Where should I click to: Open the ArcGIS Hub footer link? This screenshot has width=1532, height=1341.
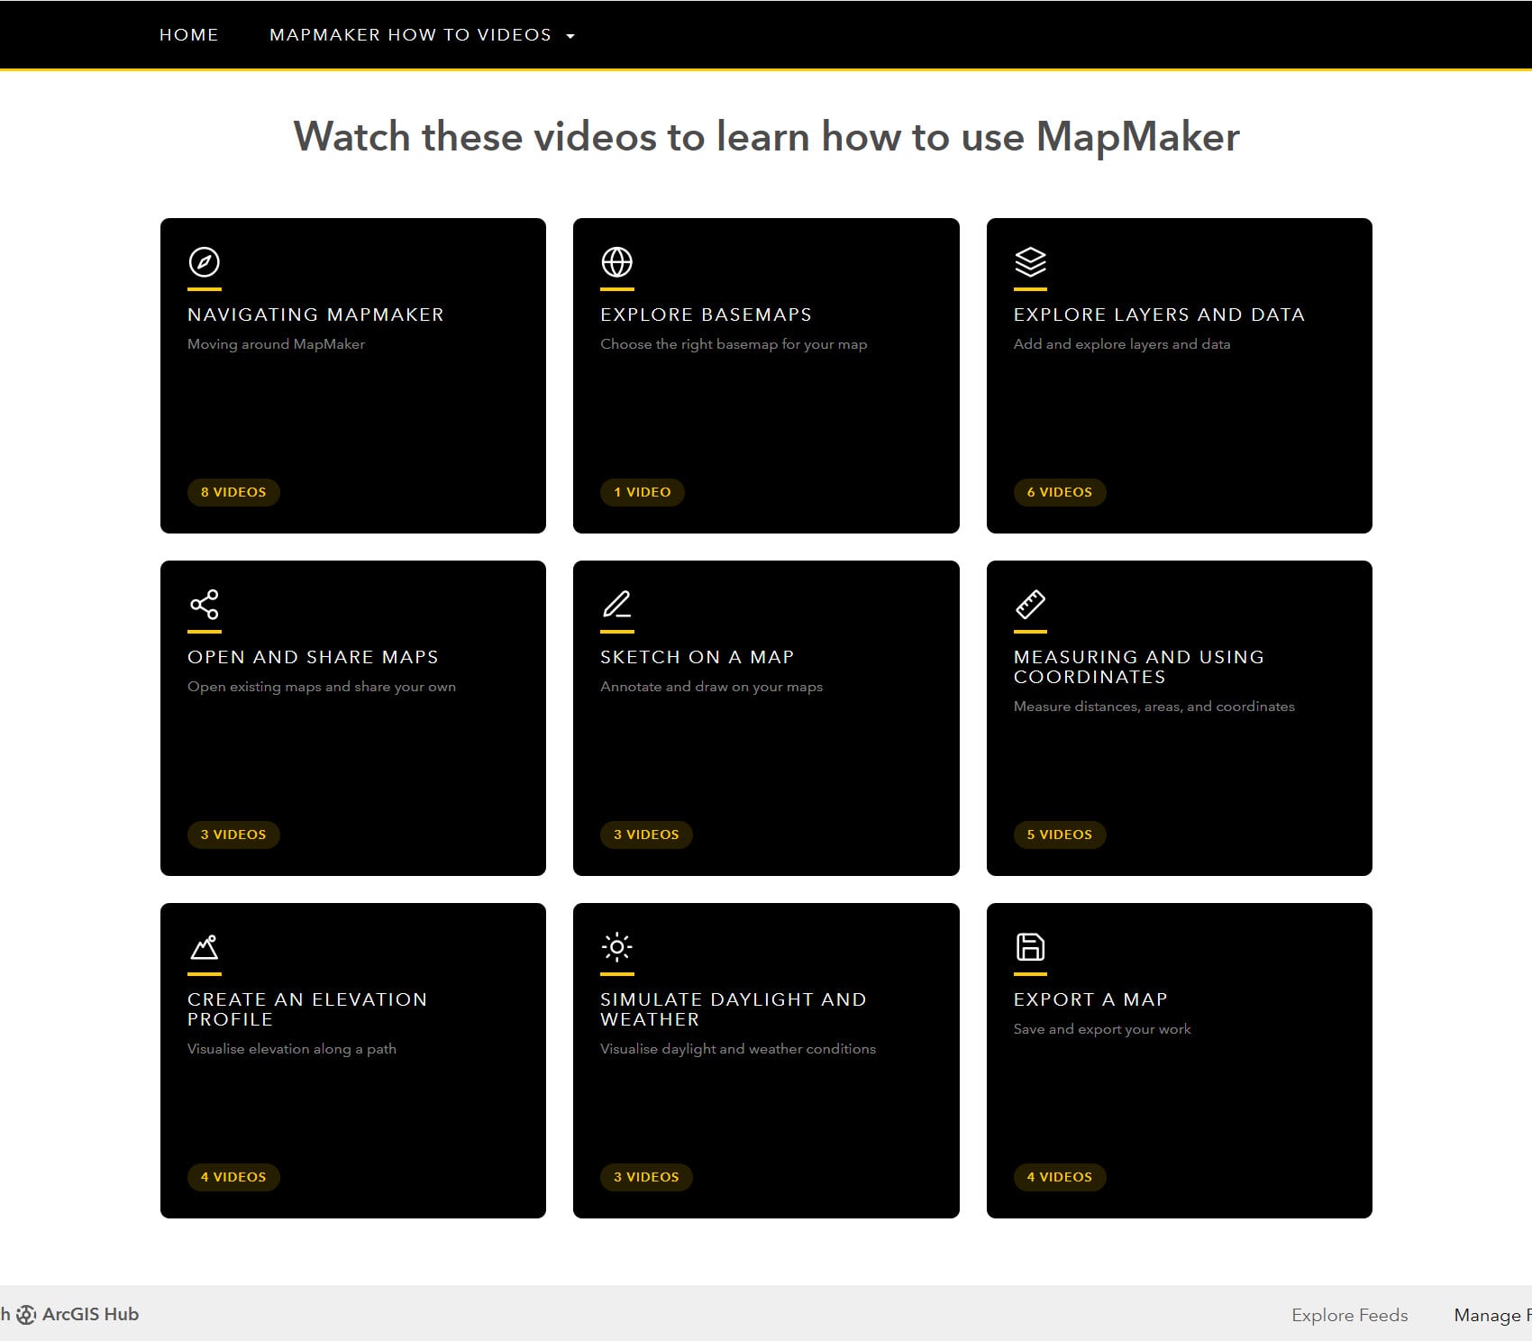90,1314
